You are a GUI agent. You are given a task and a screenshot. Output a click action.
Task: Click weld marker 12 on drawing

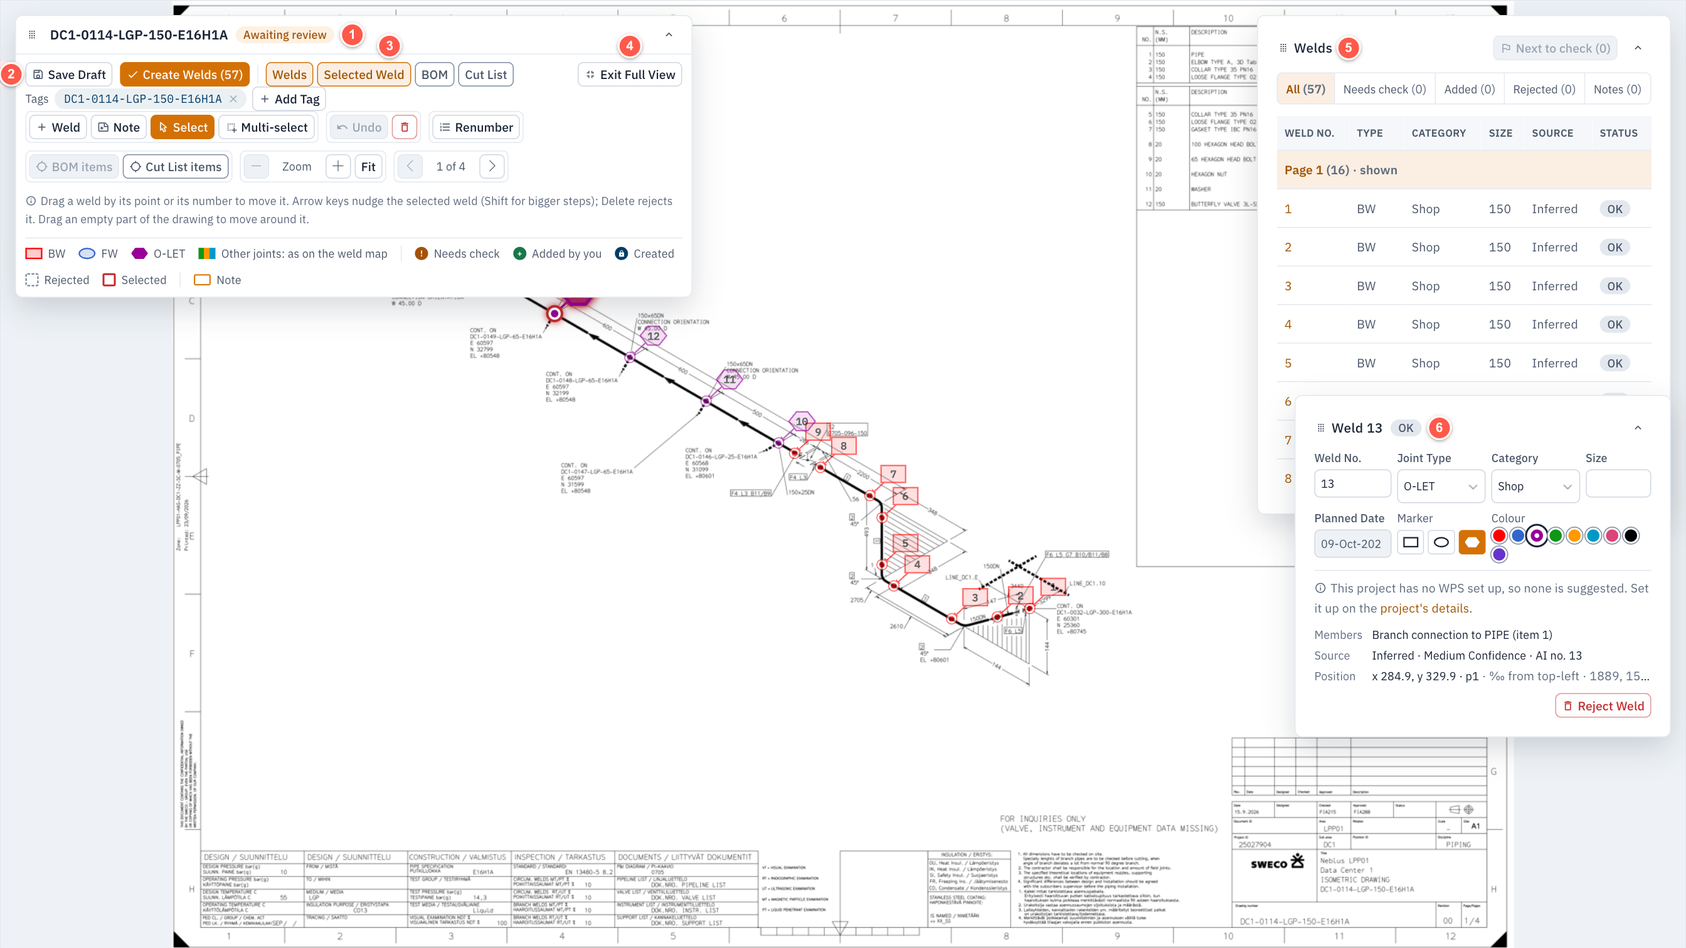[x=653, y=335]
